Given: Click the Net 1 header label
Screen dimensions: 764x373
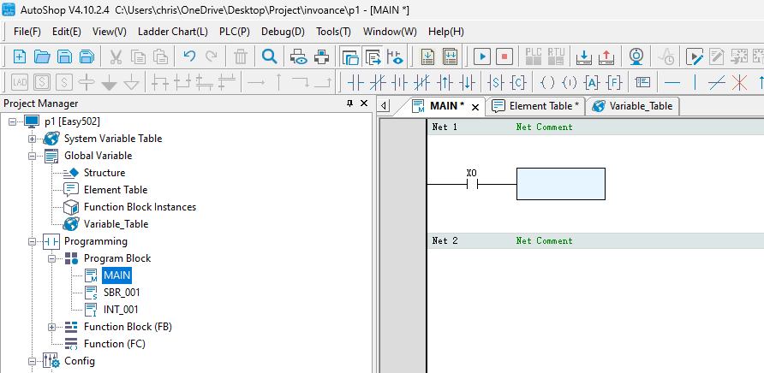Looking at the screenshot, I should click(445, 127).
